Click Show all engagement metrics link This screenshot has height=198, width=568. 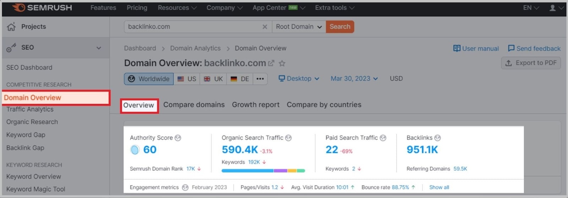click(x=439, y=187)
